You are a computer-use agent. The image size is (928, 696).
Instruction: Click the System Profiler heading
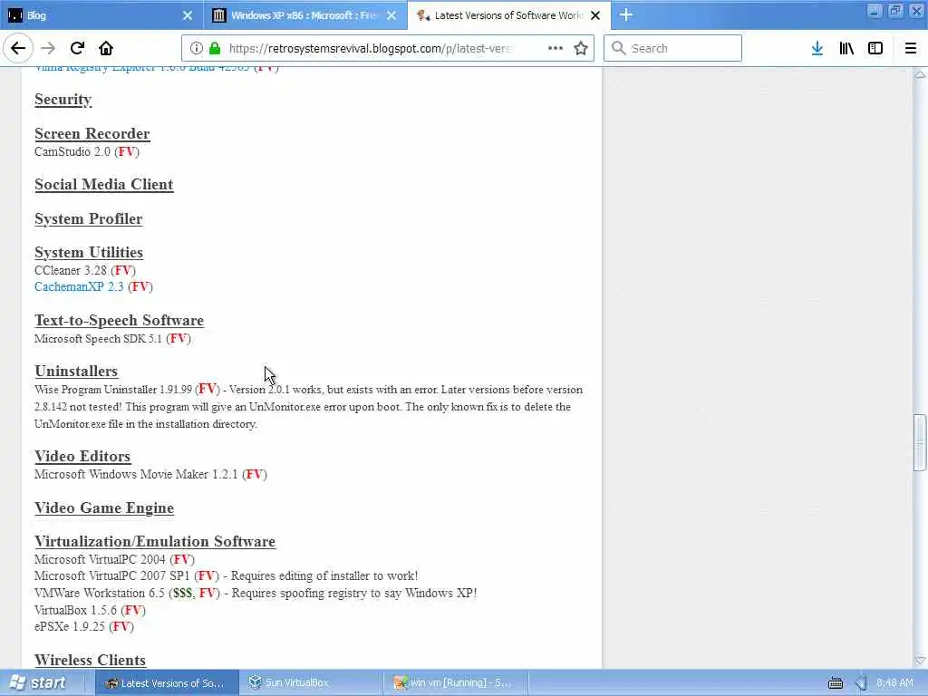tap(88, 219)
